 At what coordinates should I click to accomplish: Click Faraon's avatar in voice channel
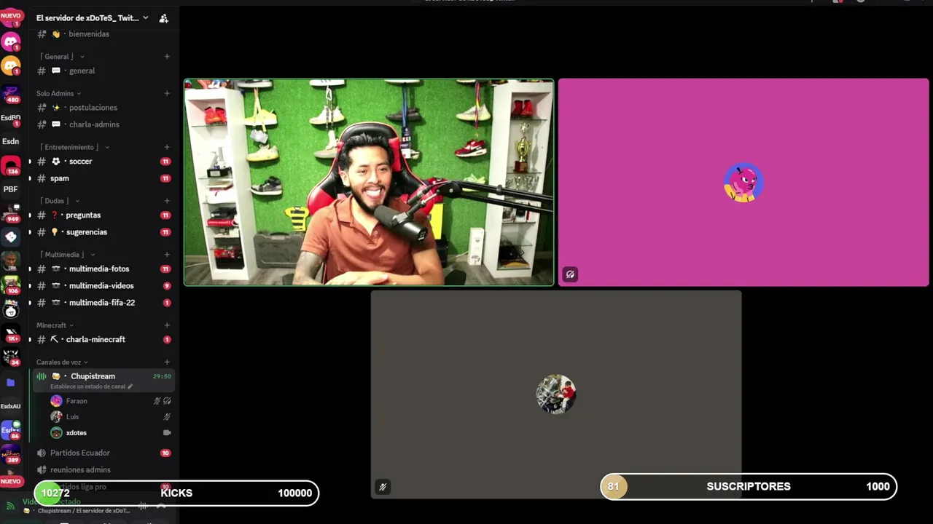tap(56, 401)
